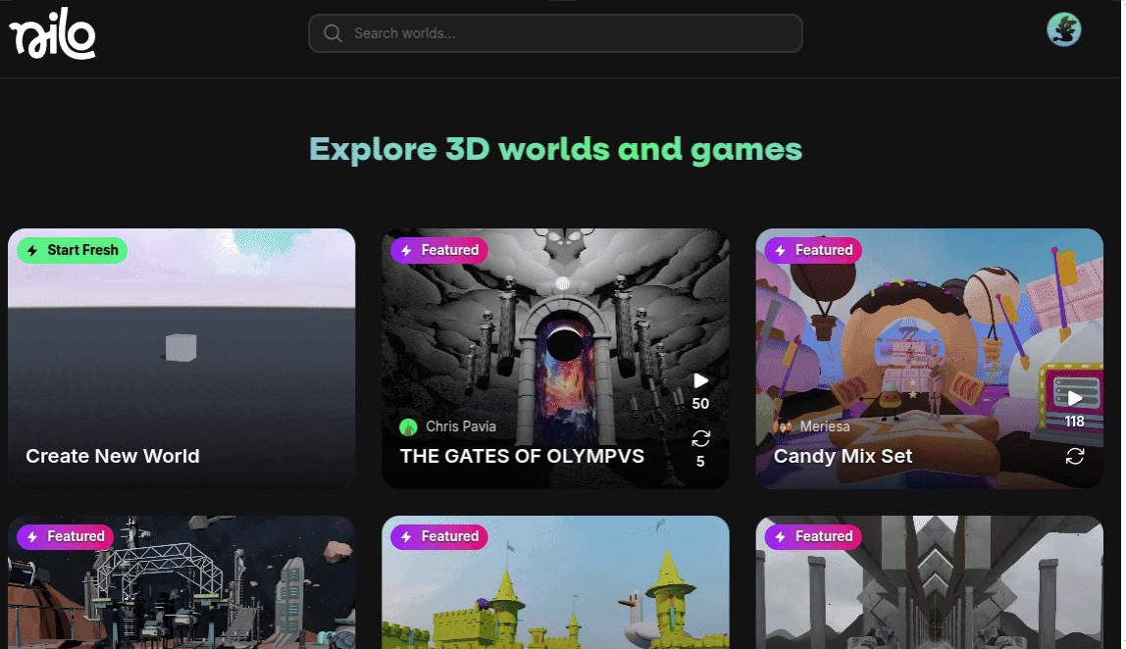Image resolution: width=1126 pixels, height=649 pixels.
Task: Click the Create New World title
Action: click(x=113, y=456)
